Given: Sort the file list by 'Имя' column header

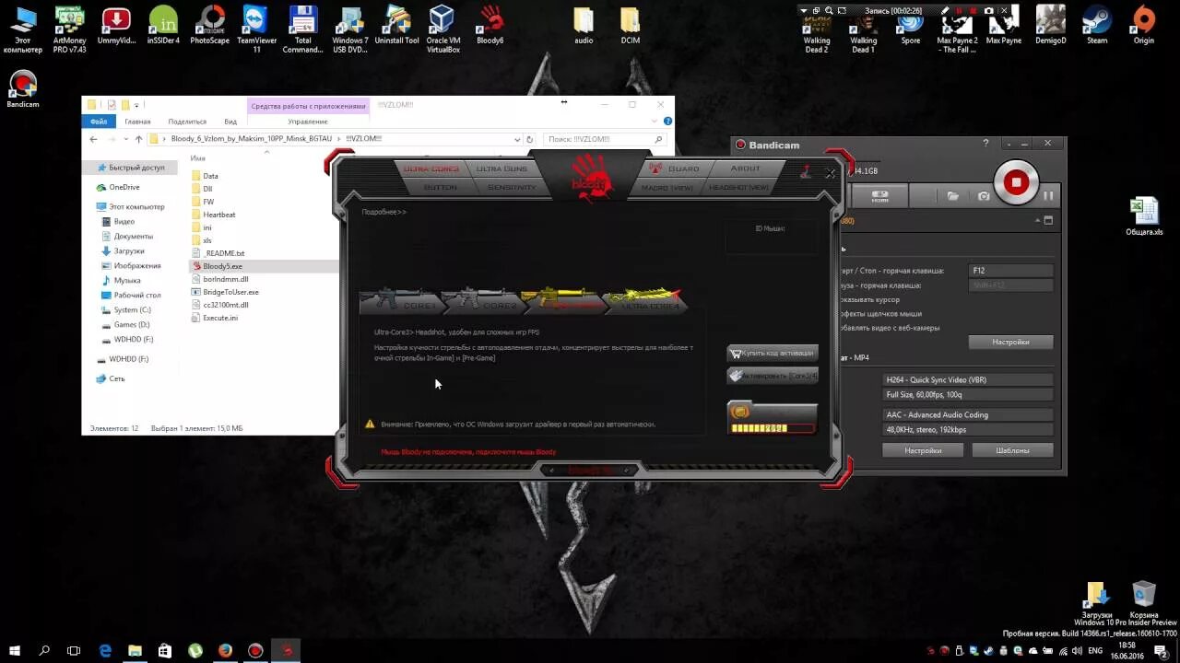Looking at the screenshot, I should point(197,158).
